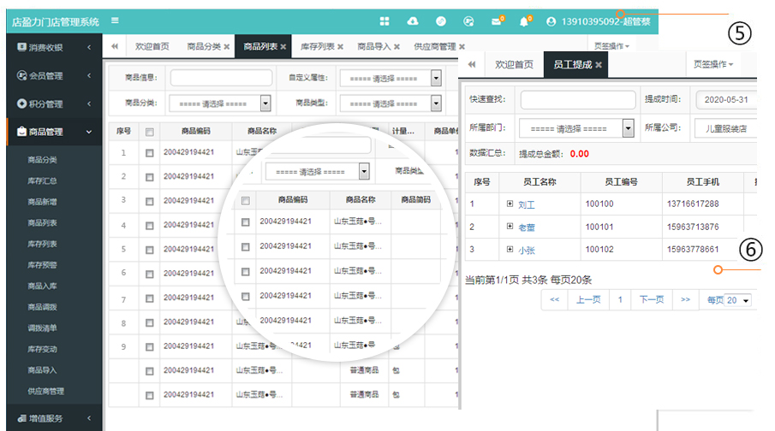Viewport: 775px width, 431px height.
Task: Click the 上一页 pagination button
Action: (588, 299)
